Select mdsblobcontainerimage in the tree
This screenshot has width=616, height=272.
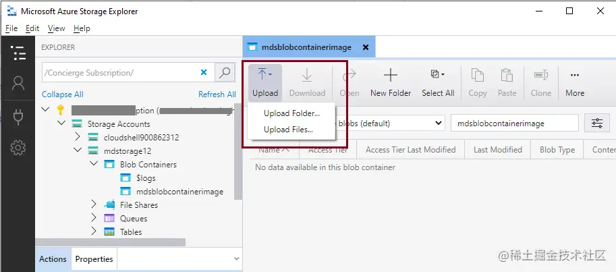point(179,192)
